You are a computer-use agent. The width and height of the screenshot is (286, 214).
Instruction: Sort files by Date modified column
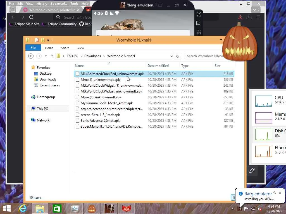click(x=163, y=66)
